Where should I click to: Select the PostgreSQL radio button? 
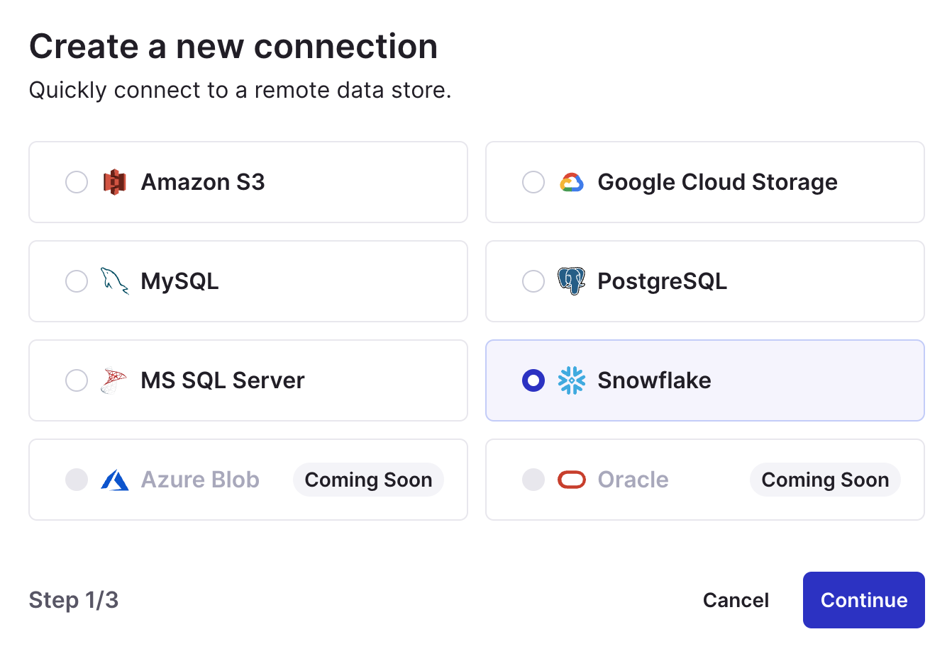pos(533,281)
